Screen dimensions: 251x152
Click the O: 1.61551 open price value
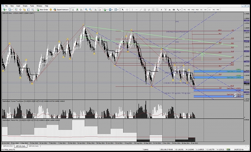(x=179, y=150)
